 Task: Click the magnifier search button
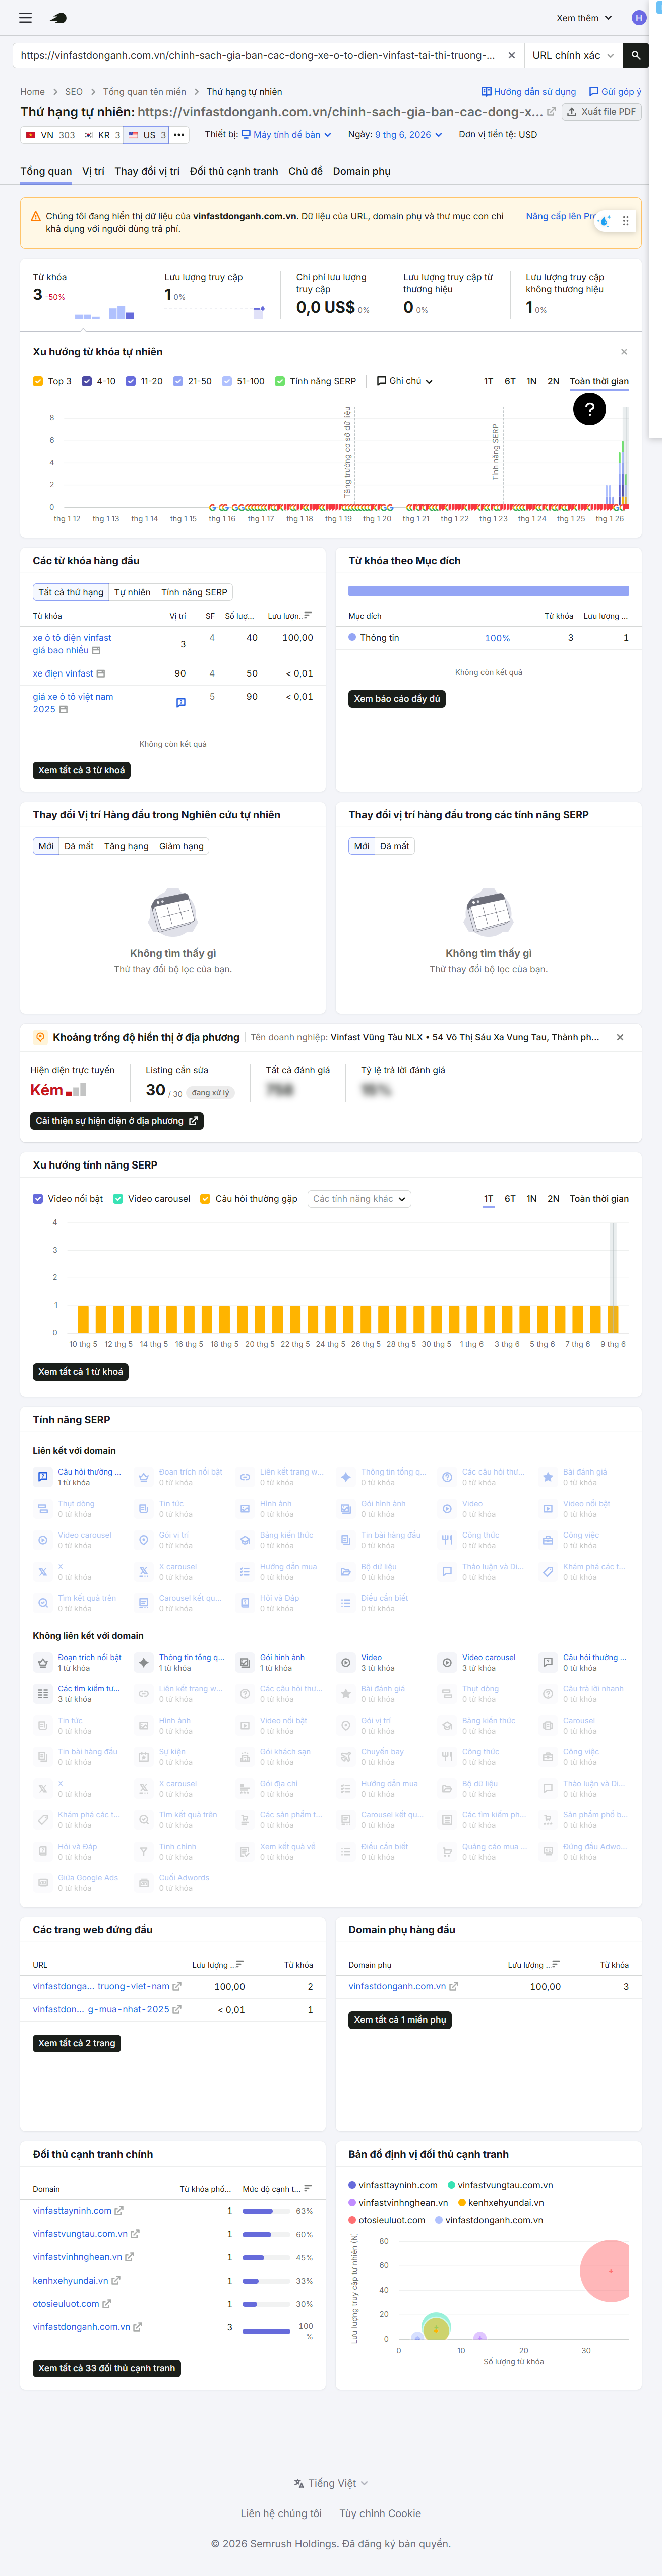pyautogui.click(x=635, y=56)
